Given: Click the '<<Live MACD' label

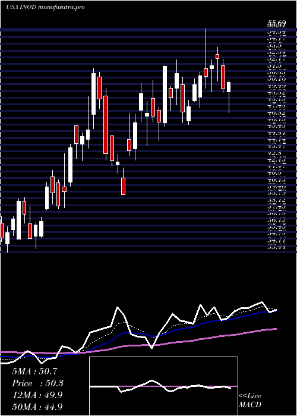Looking at the screenshot, I should pos(250,401).
